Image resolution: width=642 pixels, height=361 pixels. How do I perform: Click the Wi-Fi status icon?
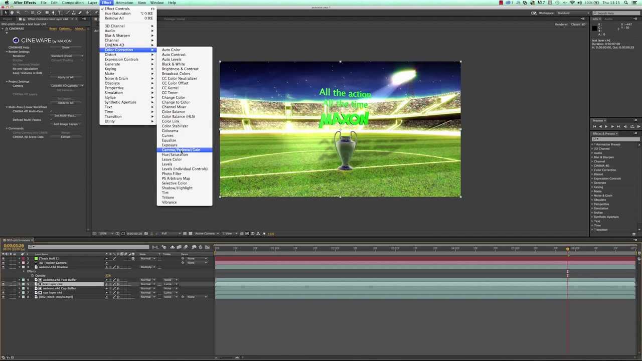point(572,3)
